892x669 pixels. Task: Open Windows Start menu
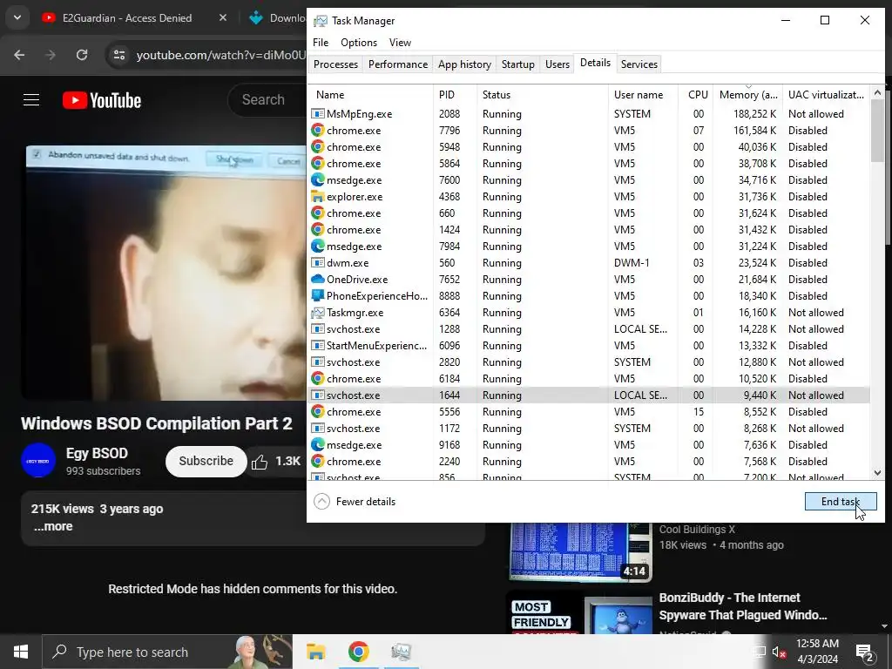21,652
